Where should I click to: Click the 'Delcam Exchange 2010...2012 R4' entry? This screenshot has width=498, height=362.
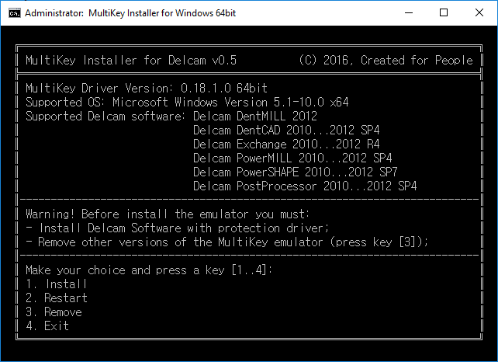pyautogui.click(x=286, y=144)
